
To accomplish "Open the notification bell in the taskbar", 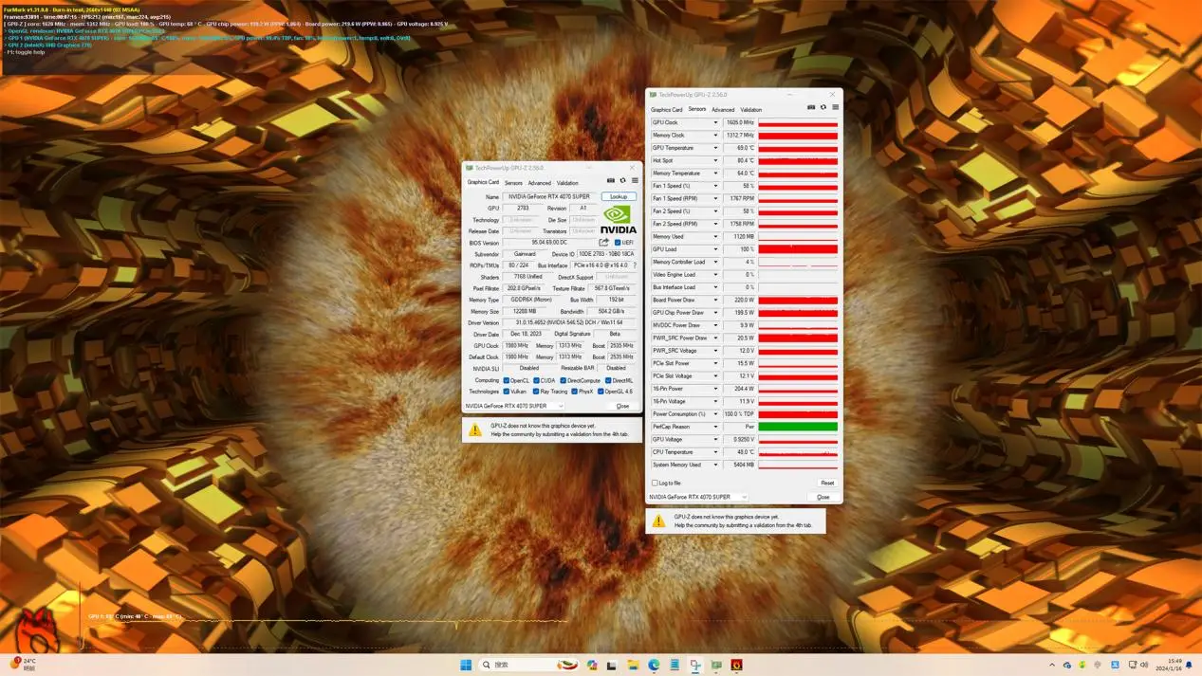I will (x=1189, y=665).
